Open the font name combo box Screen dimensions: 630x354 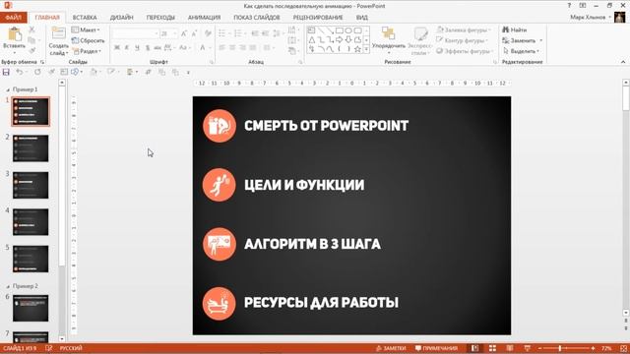tap(136, 34)
